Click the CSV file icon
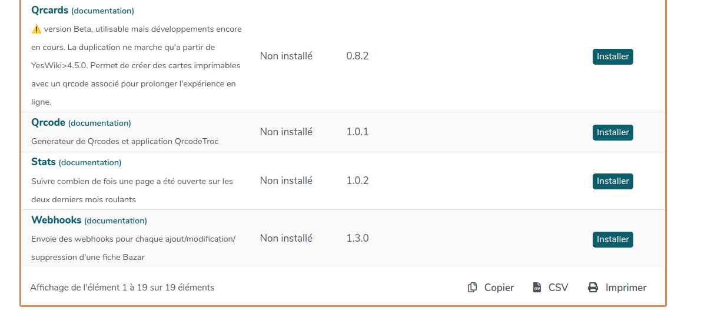This screenshot has height=324, width=711. point(537,288)
